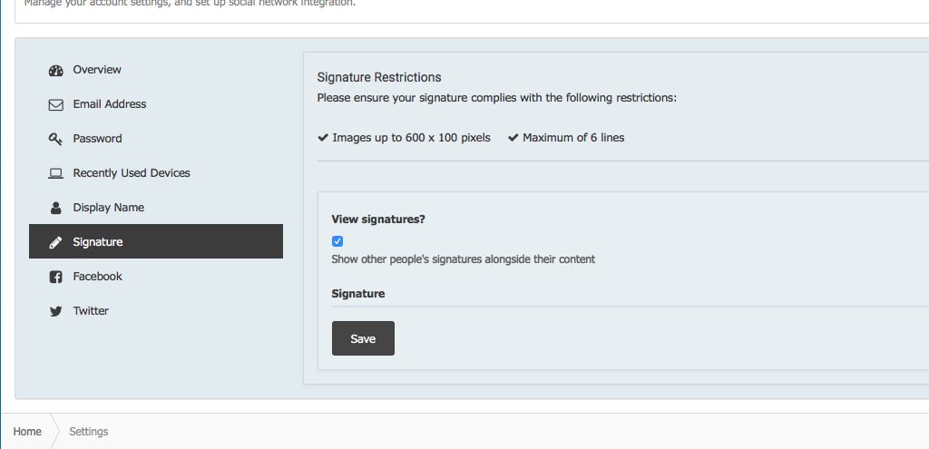The width and height of the screenshot is (929, 449).
Task: Click the Password key icon
Action: pyautogui.click(x=55, y=140)
